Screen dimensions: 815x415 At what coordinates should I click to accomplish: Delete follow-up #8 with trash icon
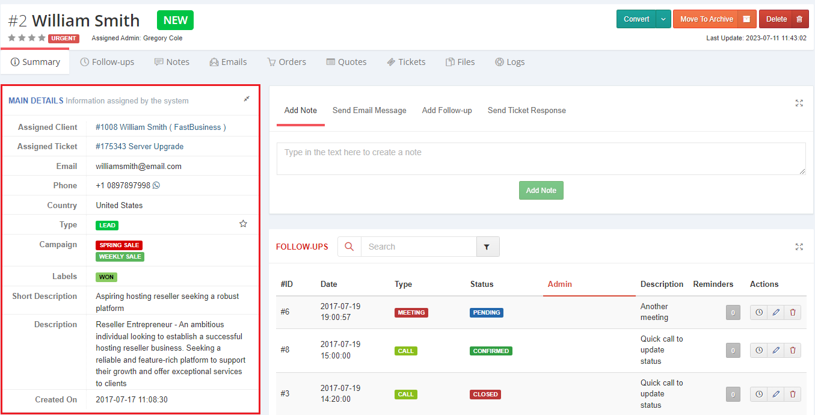pos(793,350)
